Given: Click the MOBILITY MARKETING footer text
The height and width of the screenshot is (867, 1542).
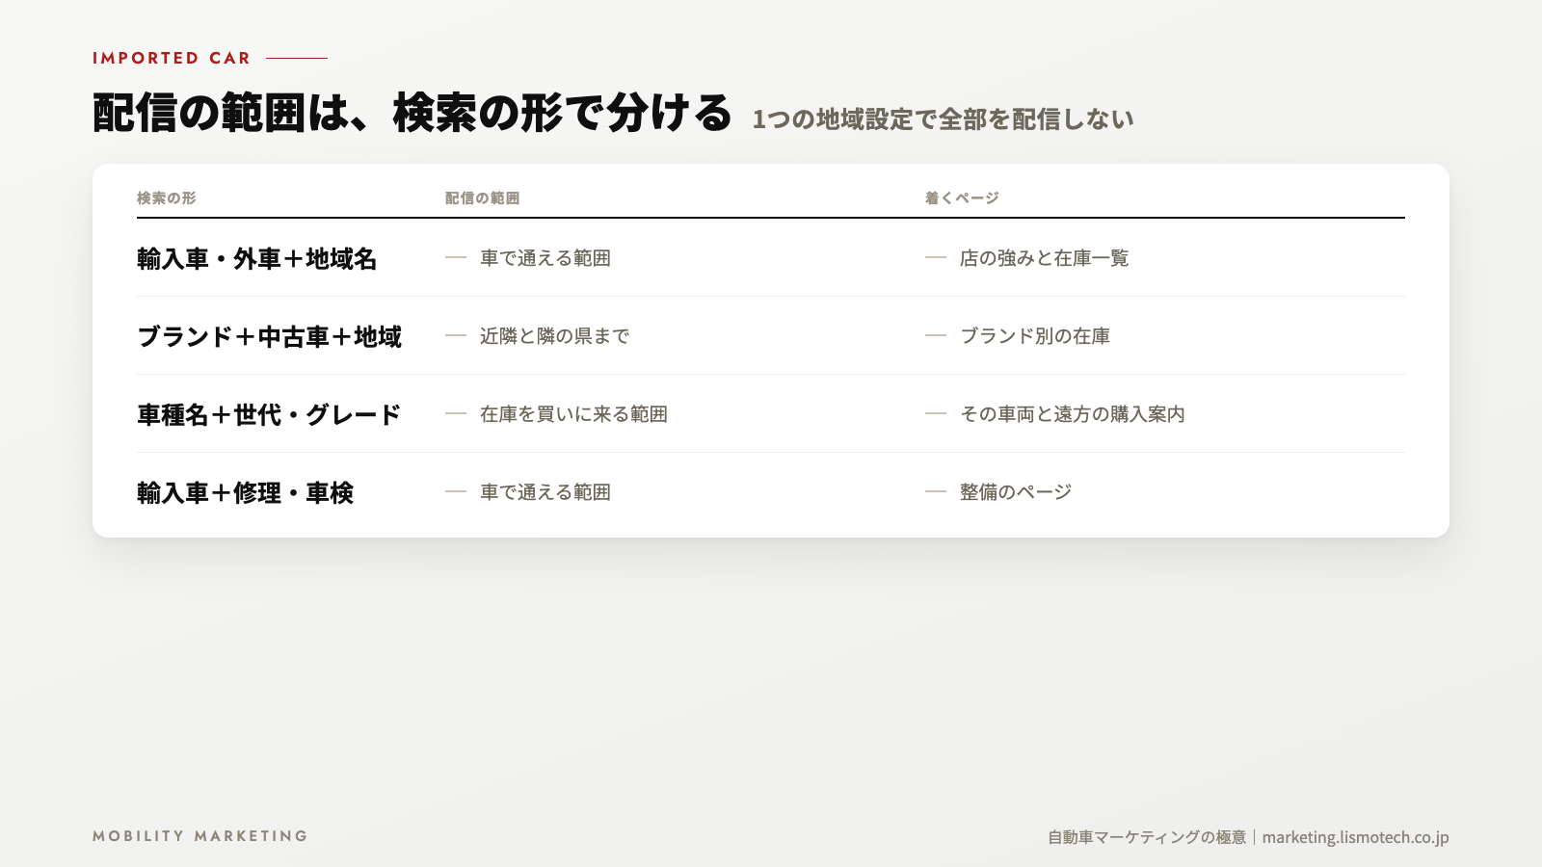Looking at the screenshot, I should (200, 836).
